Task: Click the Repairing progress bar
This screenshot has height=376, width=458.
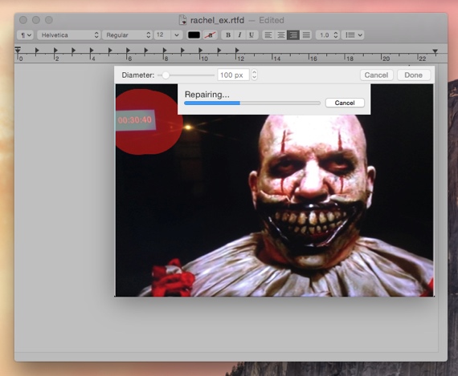Action: 252,103
